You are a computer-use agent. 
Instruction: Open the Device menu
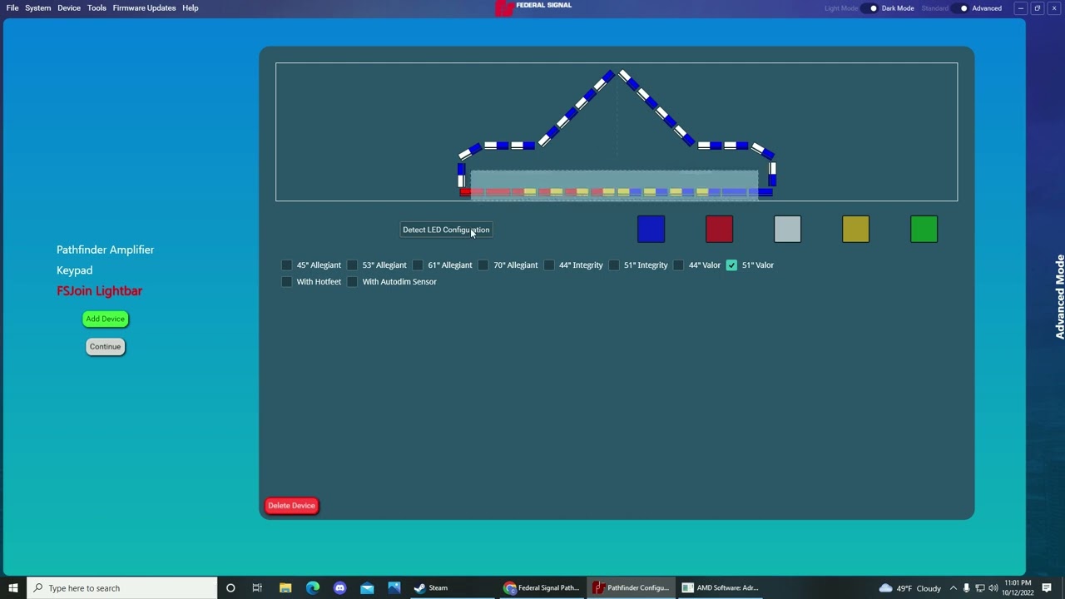69,8
